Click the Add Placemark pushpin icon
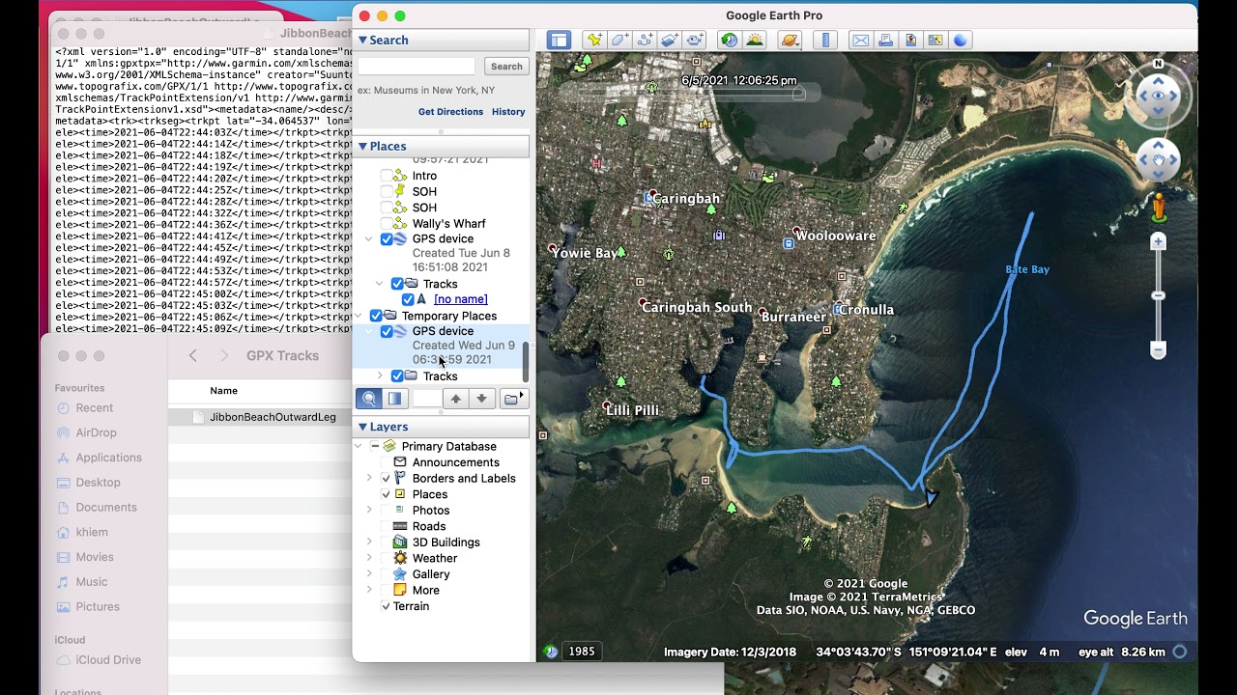The width and height of the screenshot is (1237, 695). click(594, 40)
